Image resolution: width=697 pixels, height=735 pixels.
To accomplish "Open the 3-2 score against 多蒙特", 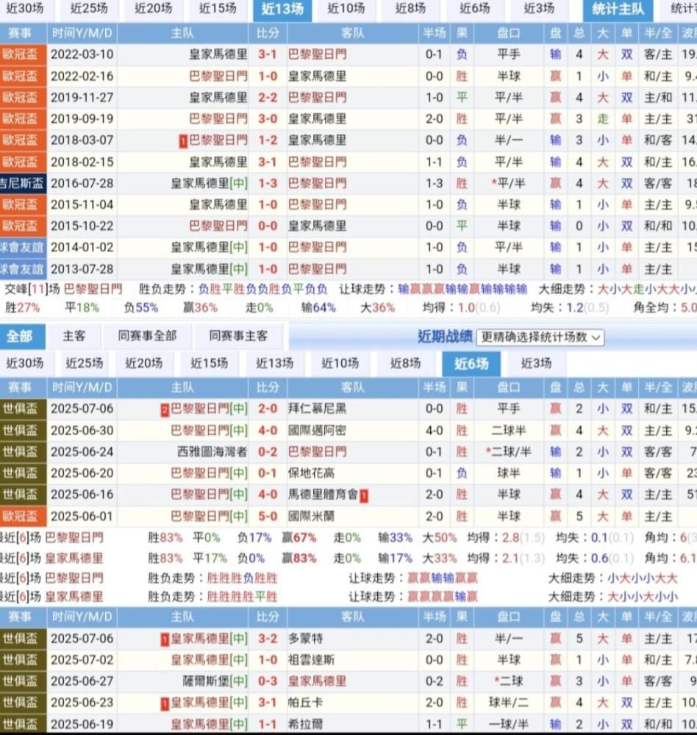I will pos(268,639).
